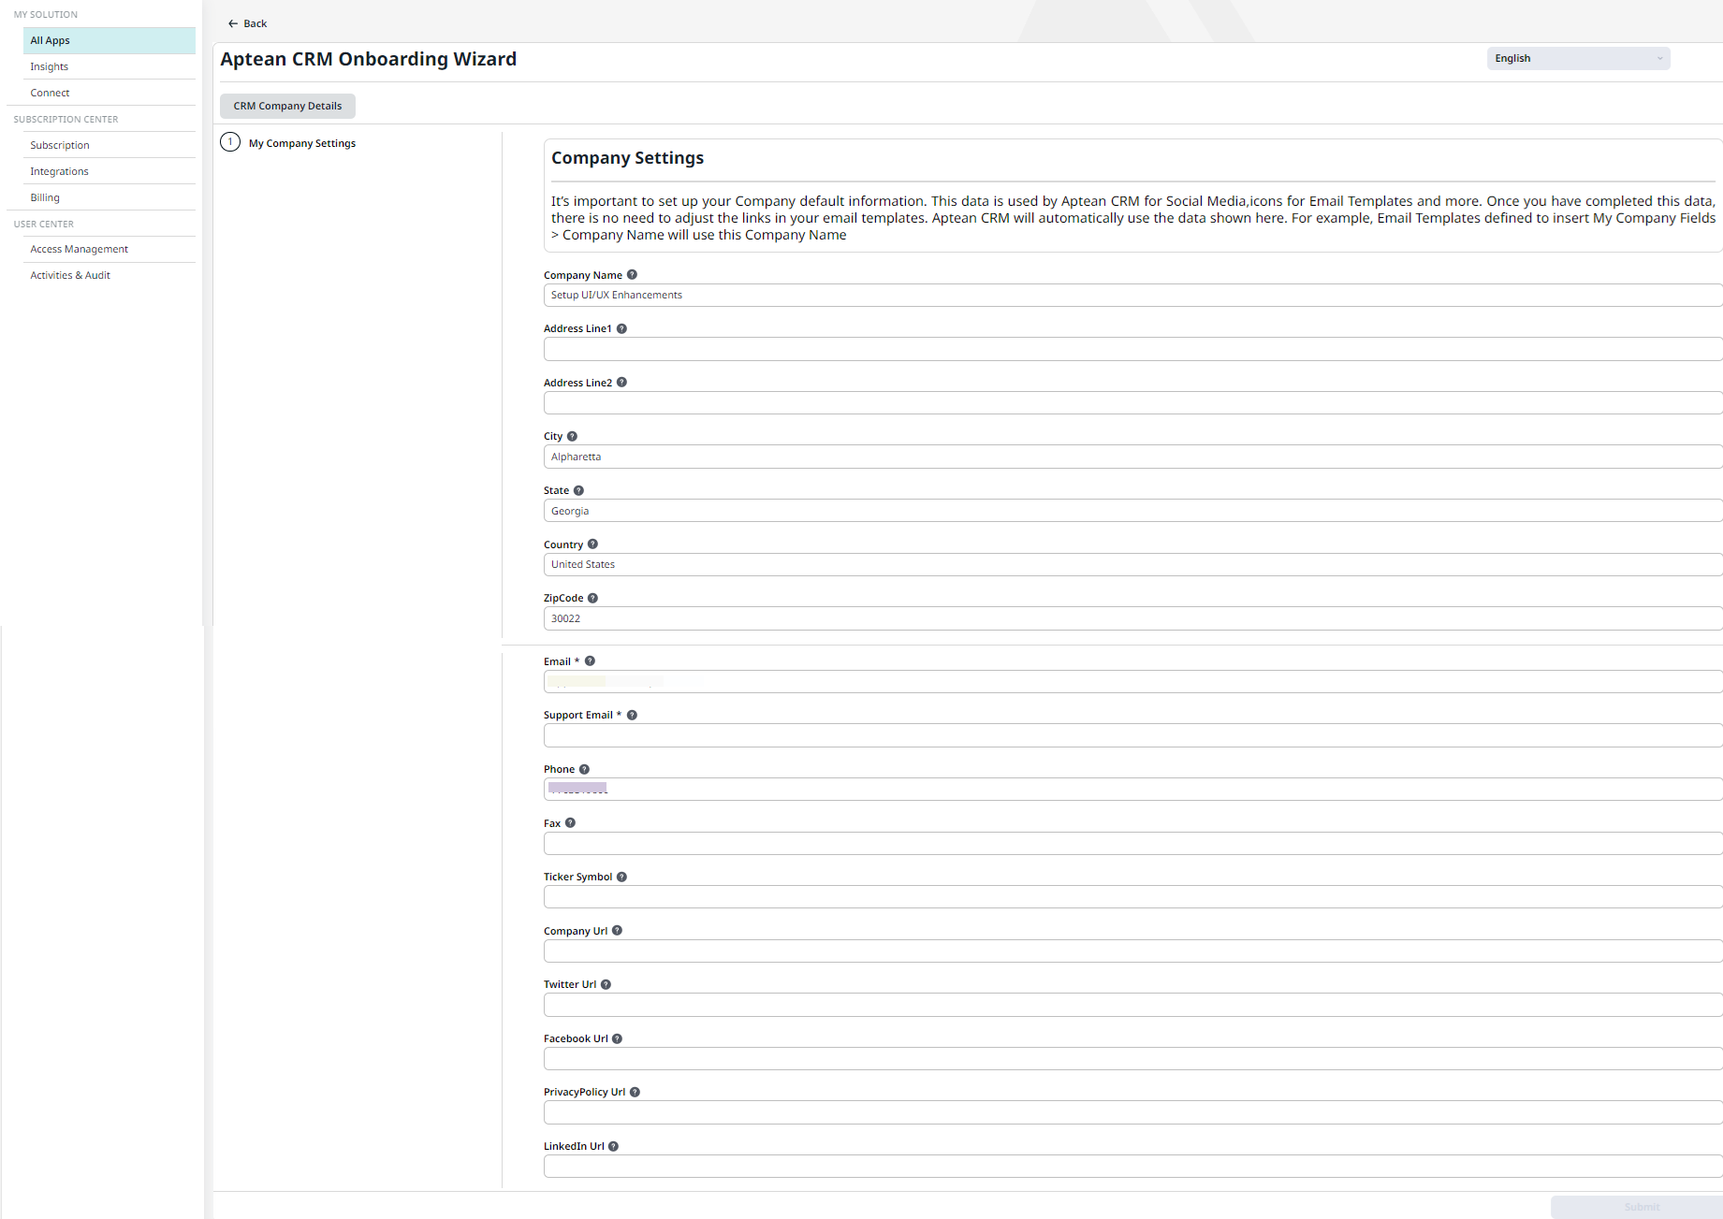Click the City input field with Alpharetta
The image size is (1723, 1219).
1132,457
